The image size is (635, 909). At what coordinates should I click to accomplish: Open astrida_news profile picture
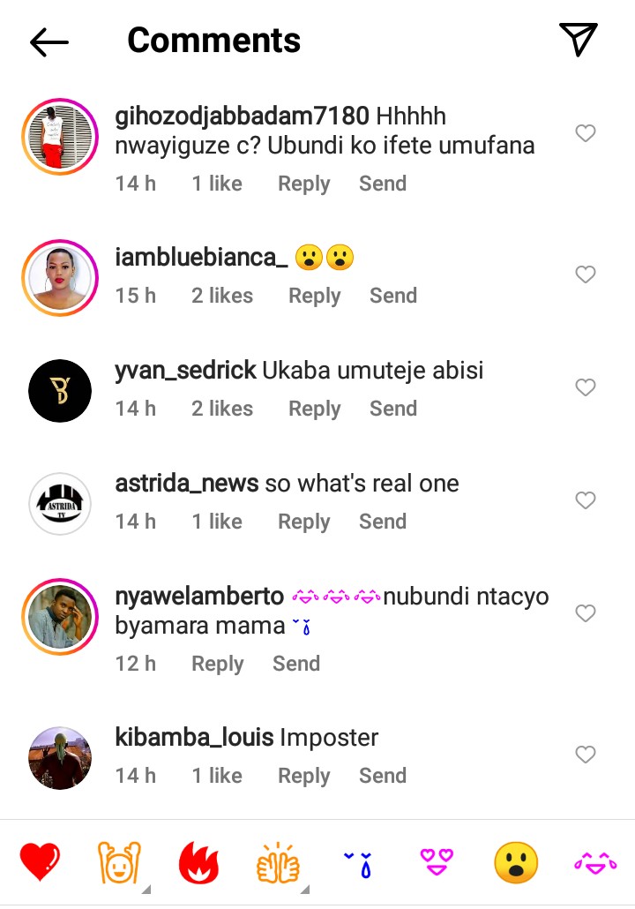[x=60, y=504]
